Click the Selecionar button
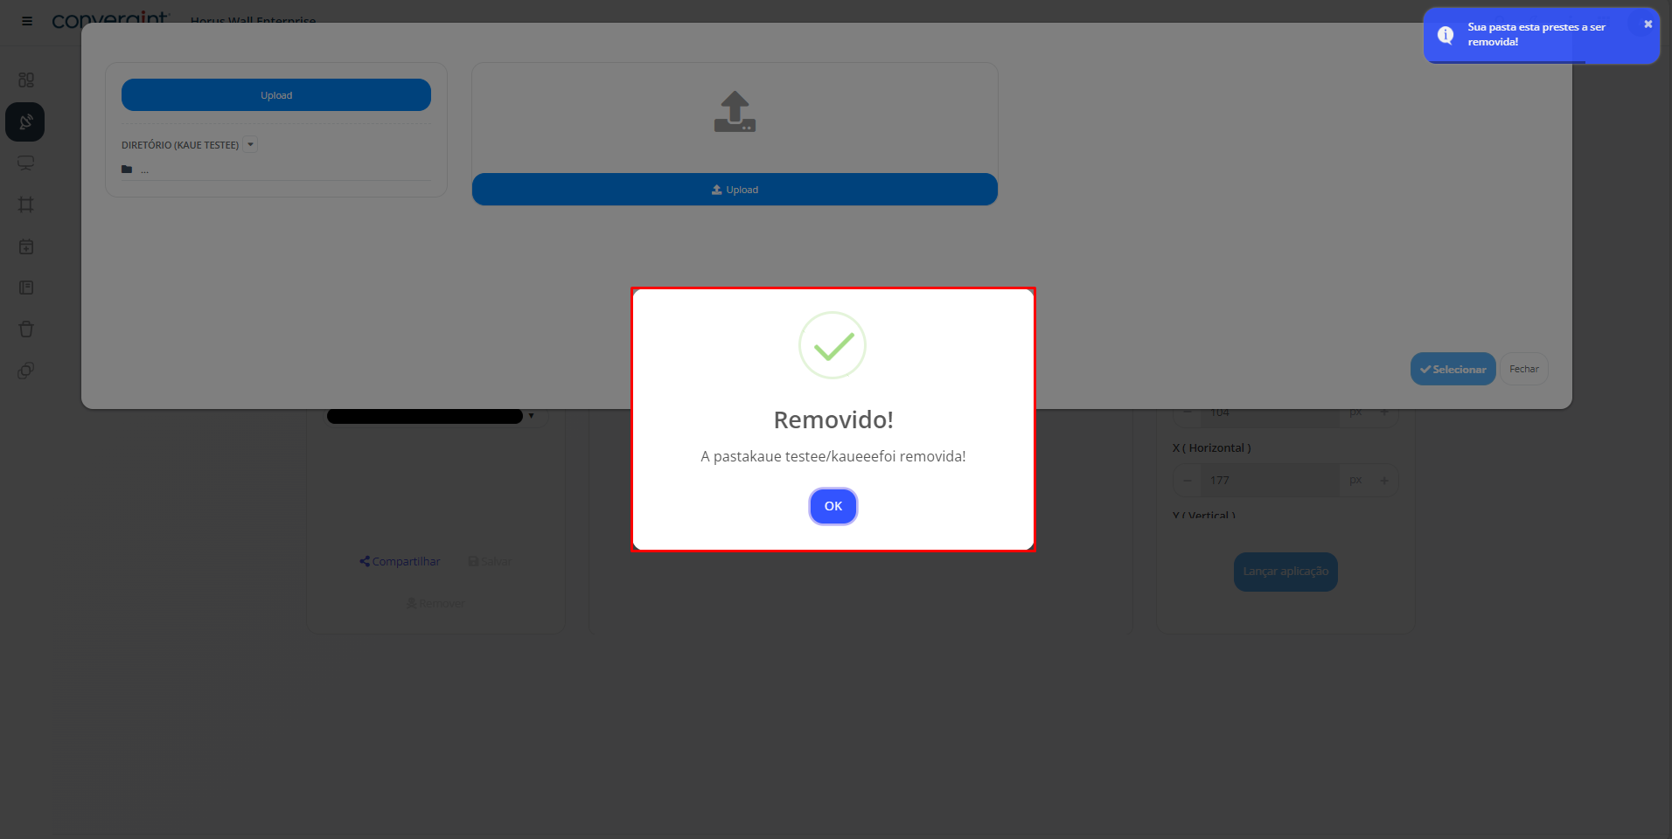This screenshot has width=1672, height=839. [x=1453, y=369]
